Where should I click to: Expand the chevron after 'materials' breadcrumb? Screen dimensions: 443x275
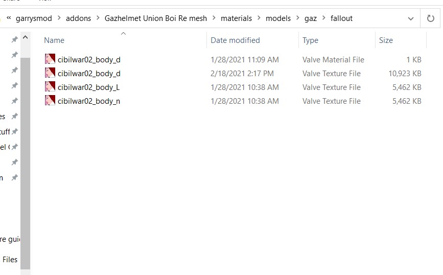coord(259,18)
